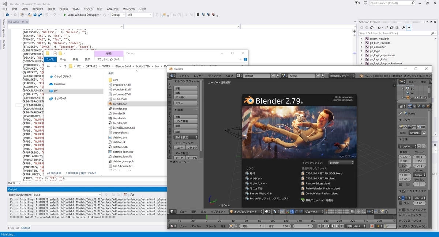This screenshot has height=237, width=439.
Task: Select ge_blen_routines in Solution Explorer
Action: pyautogui.click(x=380, y=43)
